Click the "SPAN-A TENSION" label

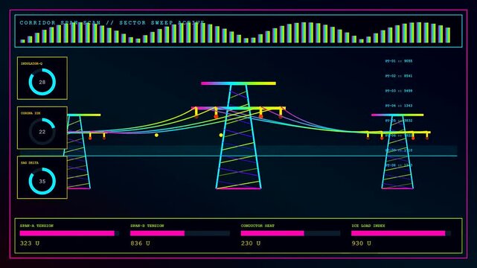[x=36, y=226]
